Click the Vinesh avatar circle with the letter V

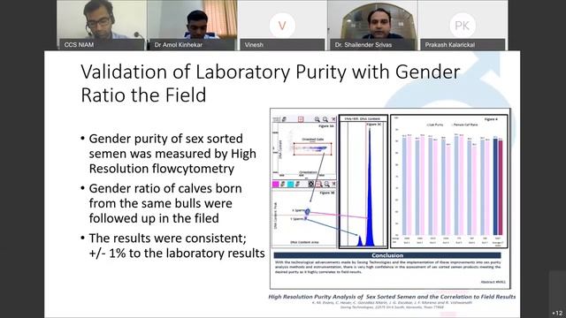282,26
